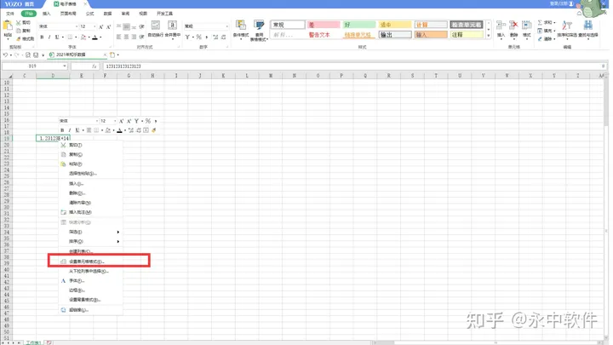
Task: Click the Paste icon in the ribbon
Action: coord(8,26)
